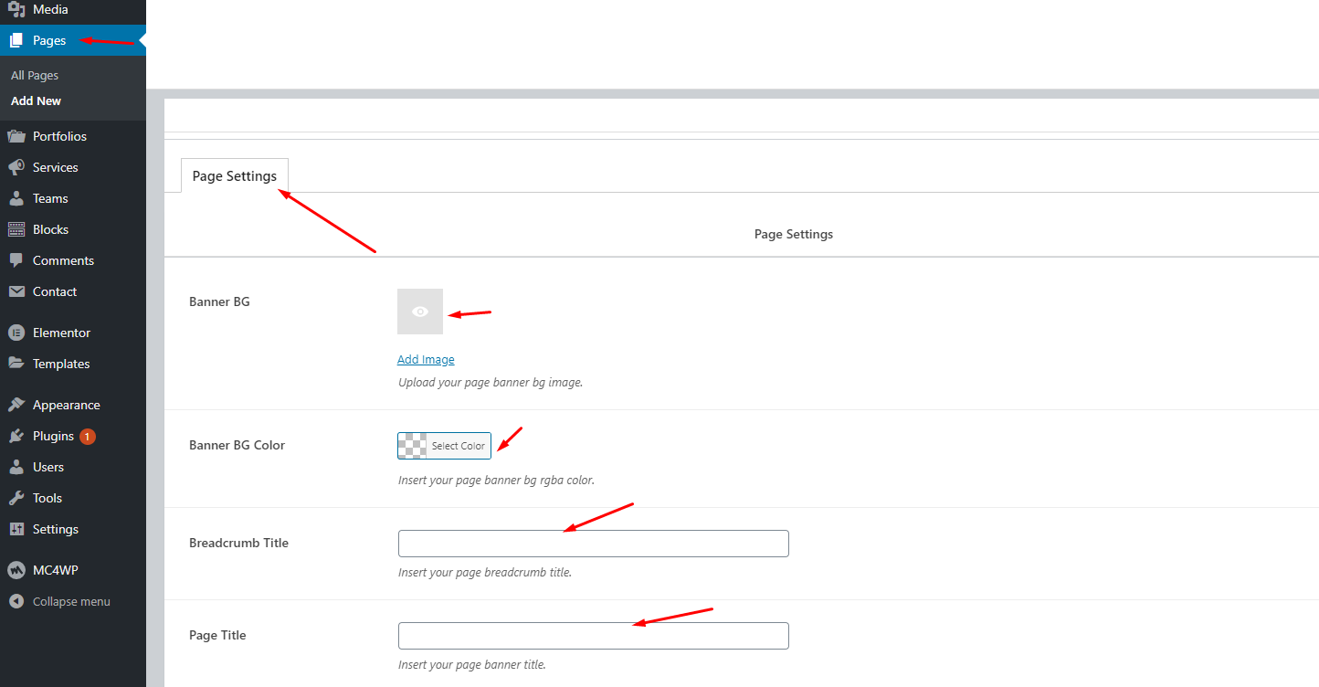Open the Users menu label

pyautogui.click(x=48, y=467)
